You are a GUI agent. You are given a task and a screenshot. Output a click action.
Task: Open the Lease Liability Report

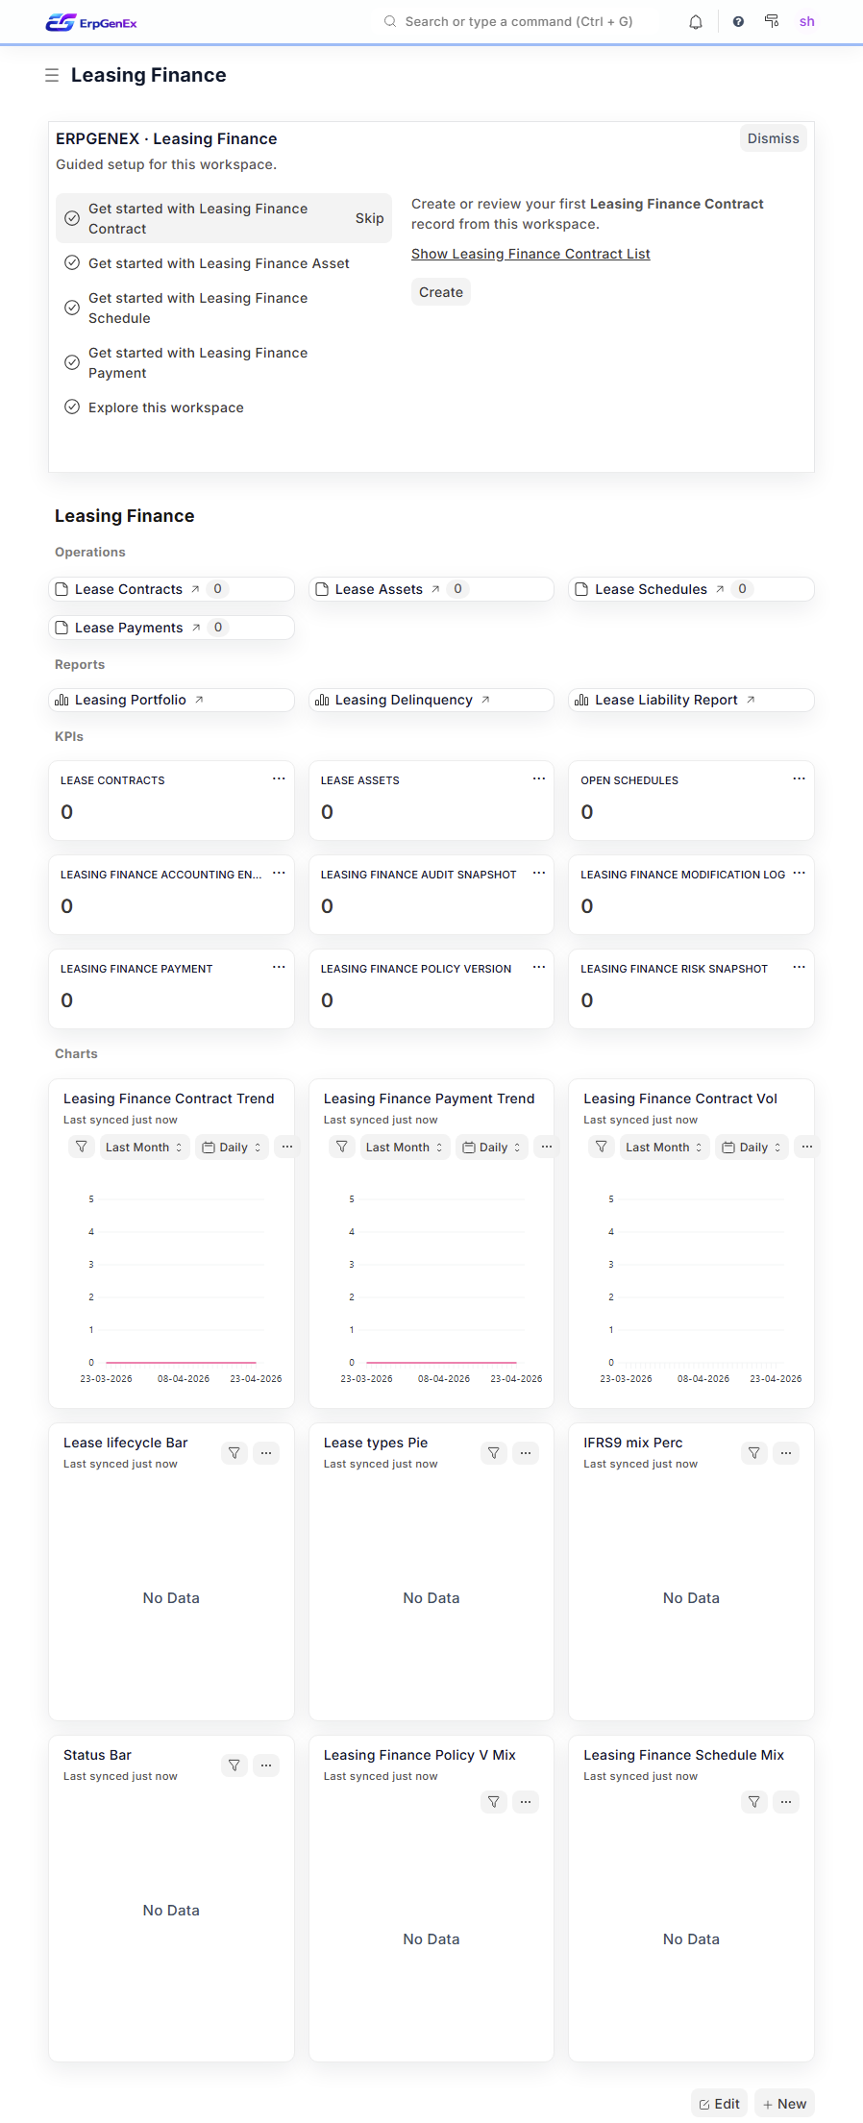pyautogui.click(x=691, y=700)
